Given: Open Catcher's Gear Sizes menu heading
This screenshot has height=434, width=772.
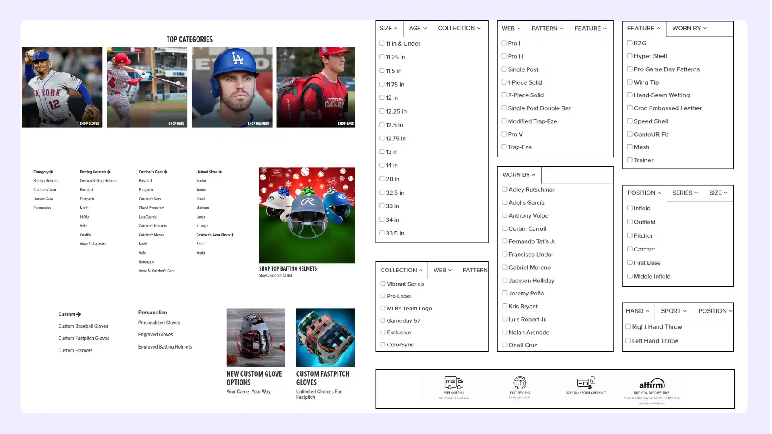Looking at the screenshot, I should (215, 235).
